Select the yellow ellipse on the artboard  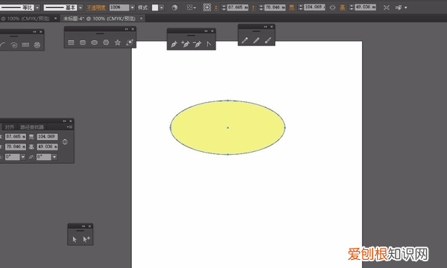(228, 127)
